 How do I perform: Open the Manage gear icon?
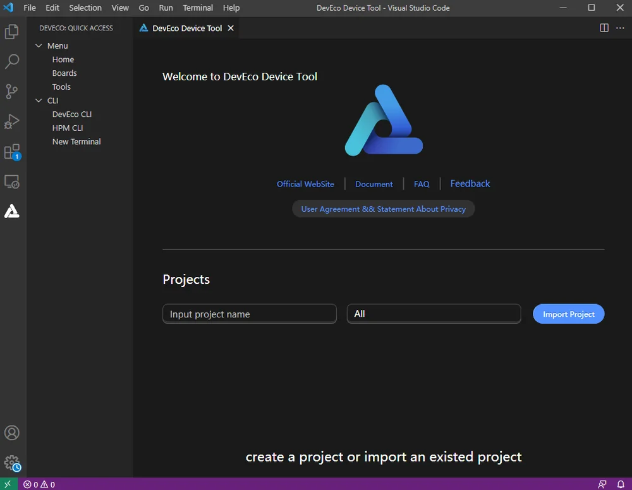click(12, 463)
